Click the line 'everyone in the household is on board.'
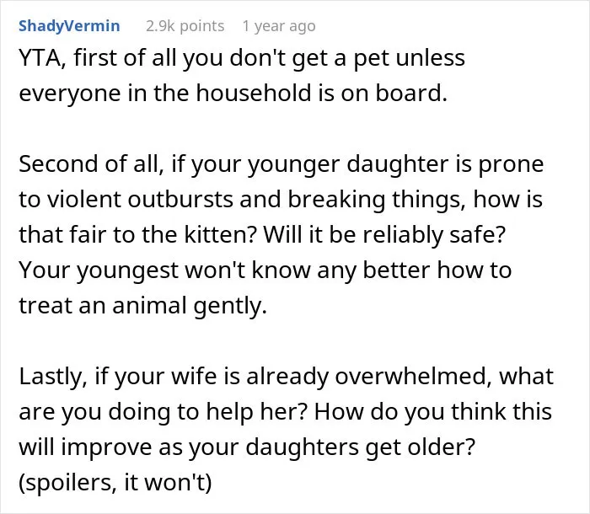 tap(233, 93)
